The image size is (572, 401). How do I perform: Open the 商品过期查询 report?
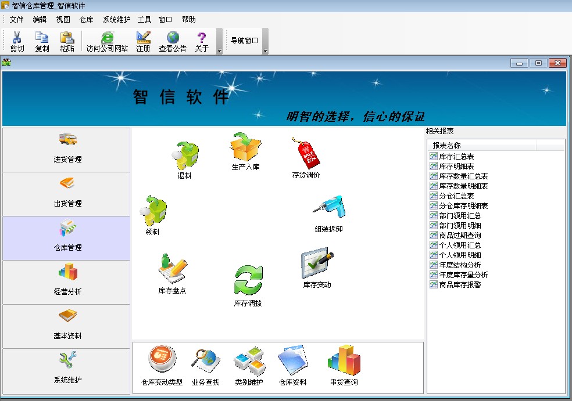point(455,235)
